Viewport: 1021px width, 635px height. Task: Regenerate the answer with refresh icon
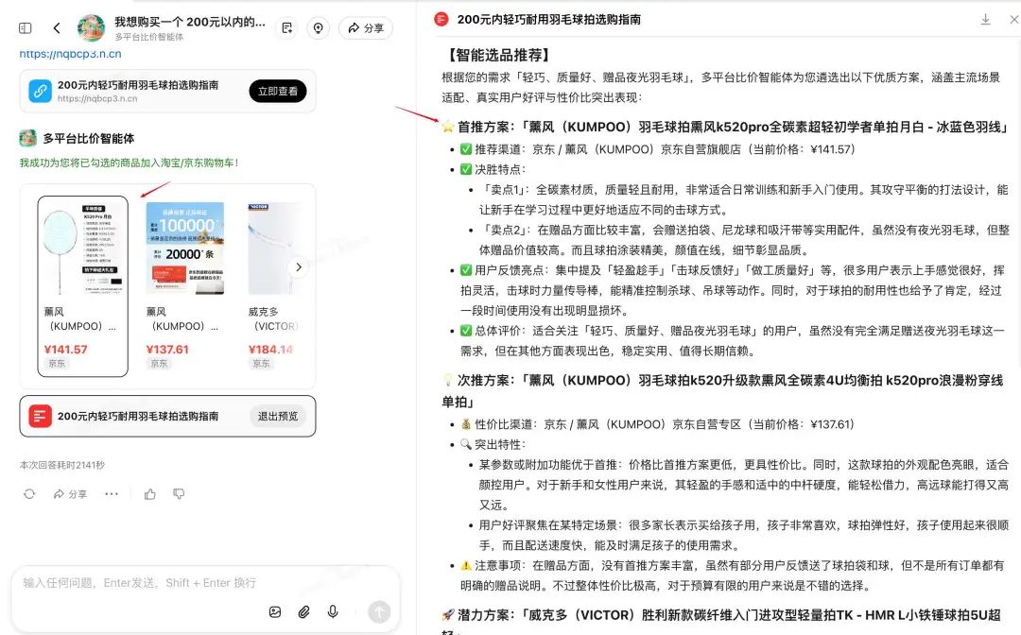29,494
